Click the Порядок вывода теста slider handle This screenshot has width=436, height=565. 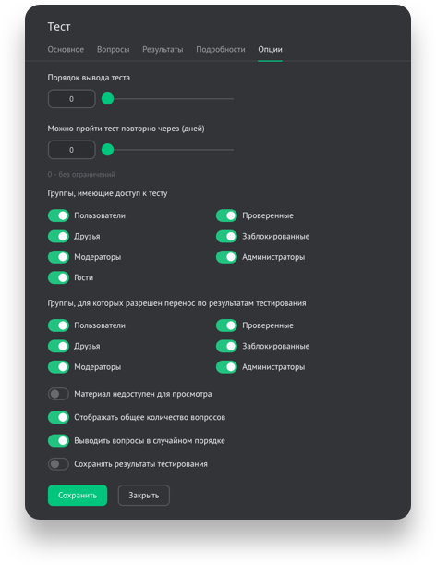point(108,98)
